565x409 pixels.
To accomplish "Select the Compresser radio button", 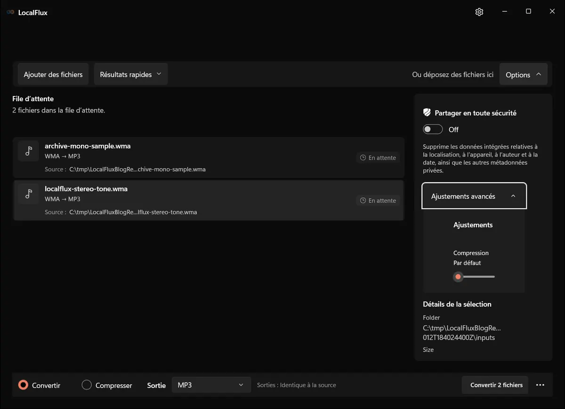I will coord(87,385).
